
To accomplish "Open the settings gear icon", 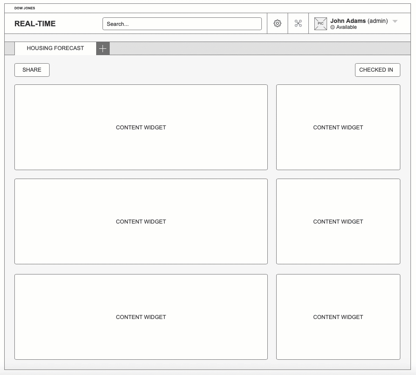I will click(x=277, y=23).
